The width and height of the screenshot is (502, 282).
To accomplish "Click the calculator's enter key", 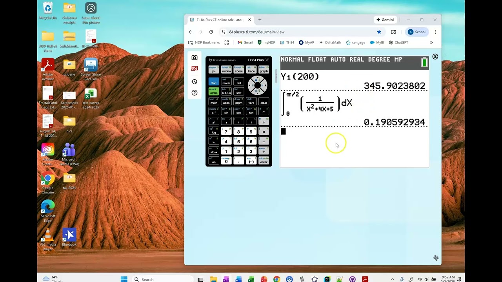I will pos(264,161).
